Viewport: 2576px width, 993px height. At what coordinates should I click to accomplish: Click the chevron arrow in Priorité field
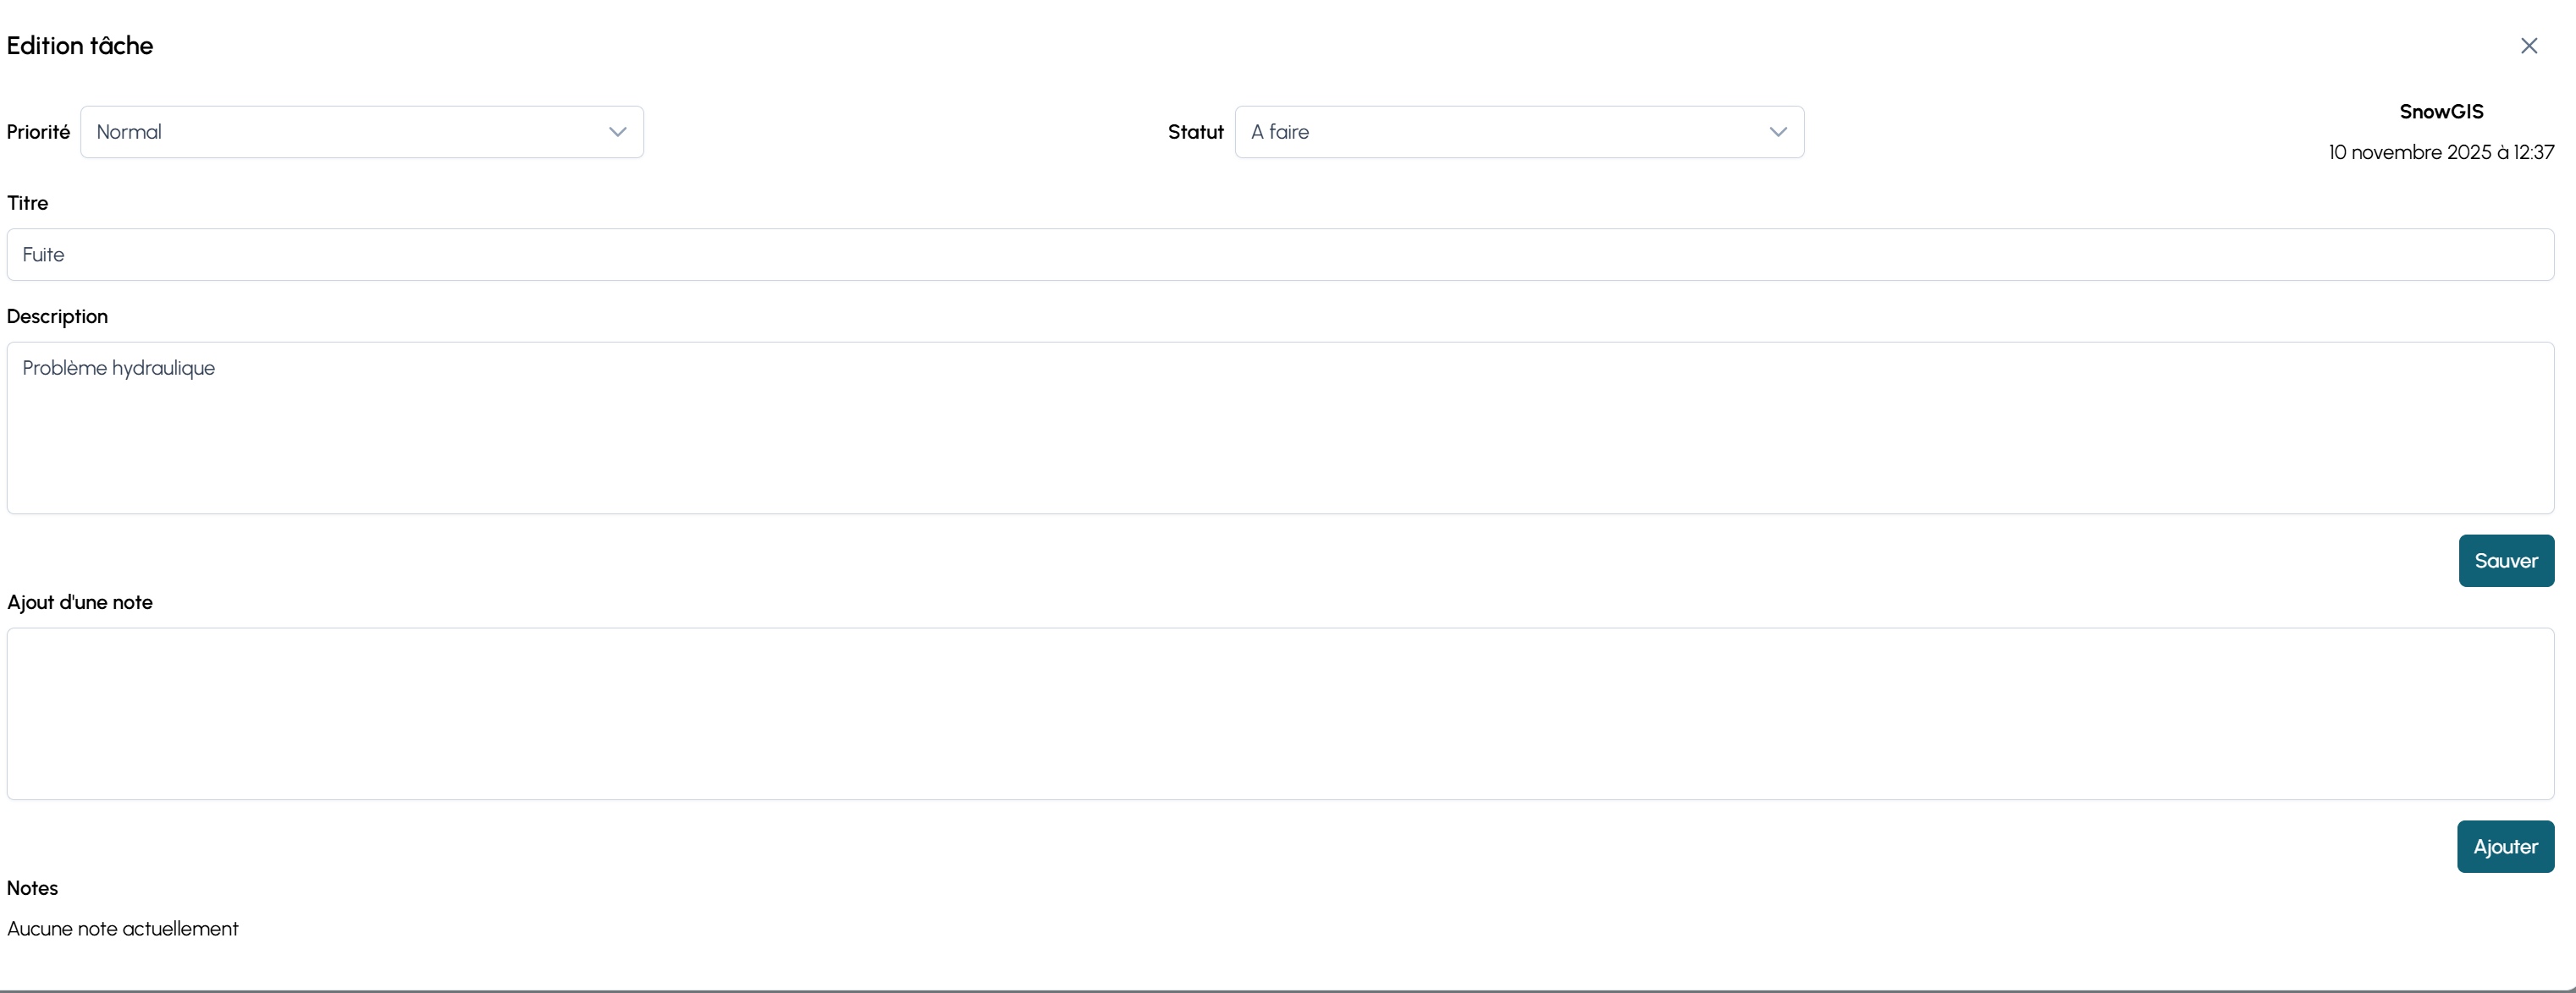coord(617,132)
